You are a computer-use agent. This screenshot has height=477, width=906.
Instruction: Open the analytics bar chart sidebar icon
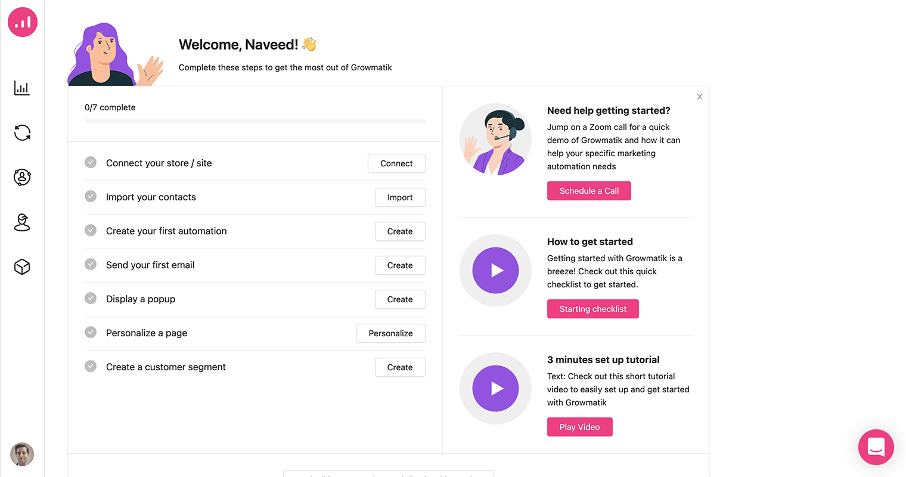(22, 88)
